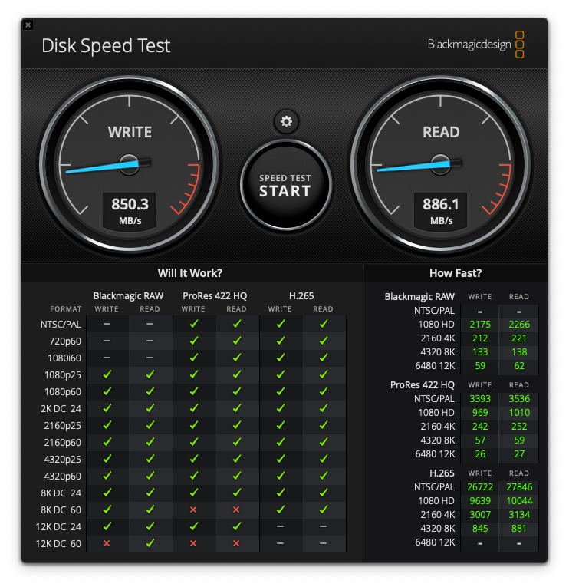Click the Speed Test Start button
Screen dimensions: 569x587
coord(286,185)
